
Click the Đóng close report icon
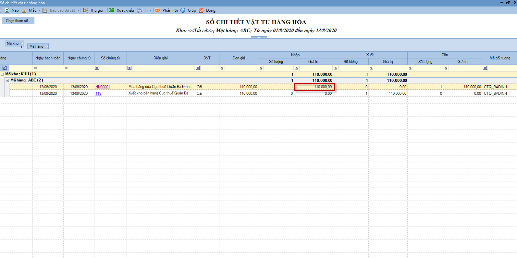[201, 10]
